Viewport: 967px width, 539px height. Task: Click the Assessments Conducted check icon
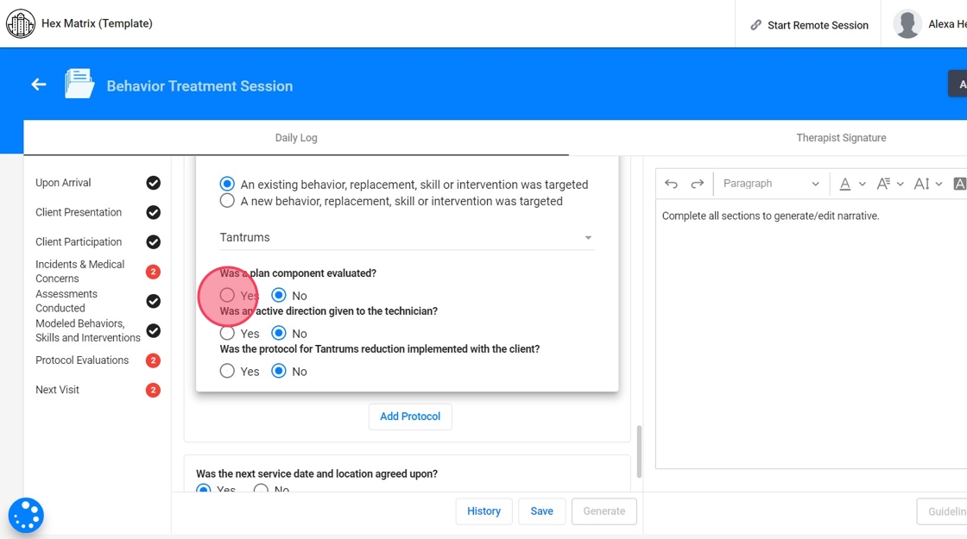point(154,301)
